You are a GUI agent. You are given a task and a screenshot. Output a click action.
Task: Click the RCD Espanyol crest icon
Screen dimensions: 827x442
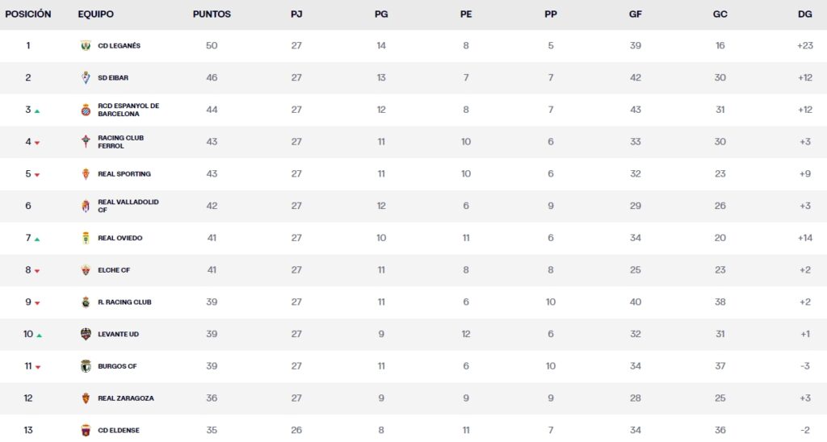(86, 110)
